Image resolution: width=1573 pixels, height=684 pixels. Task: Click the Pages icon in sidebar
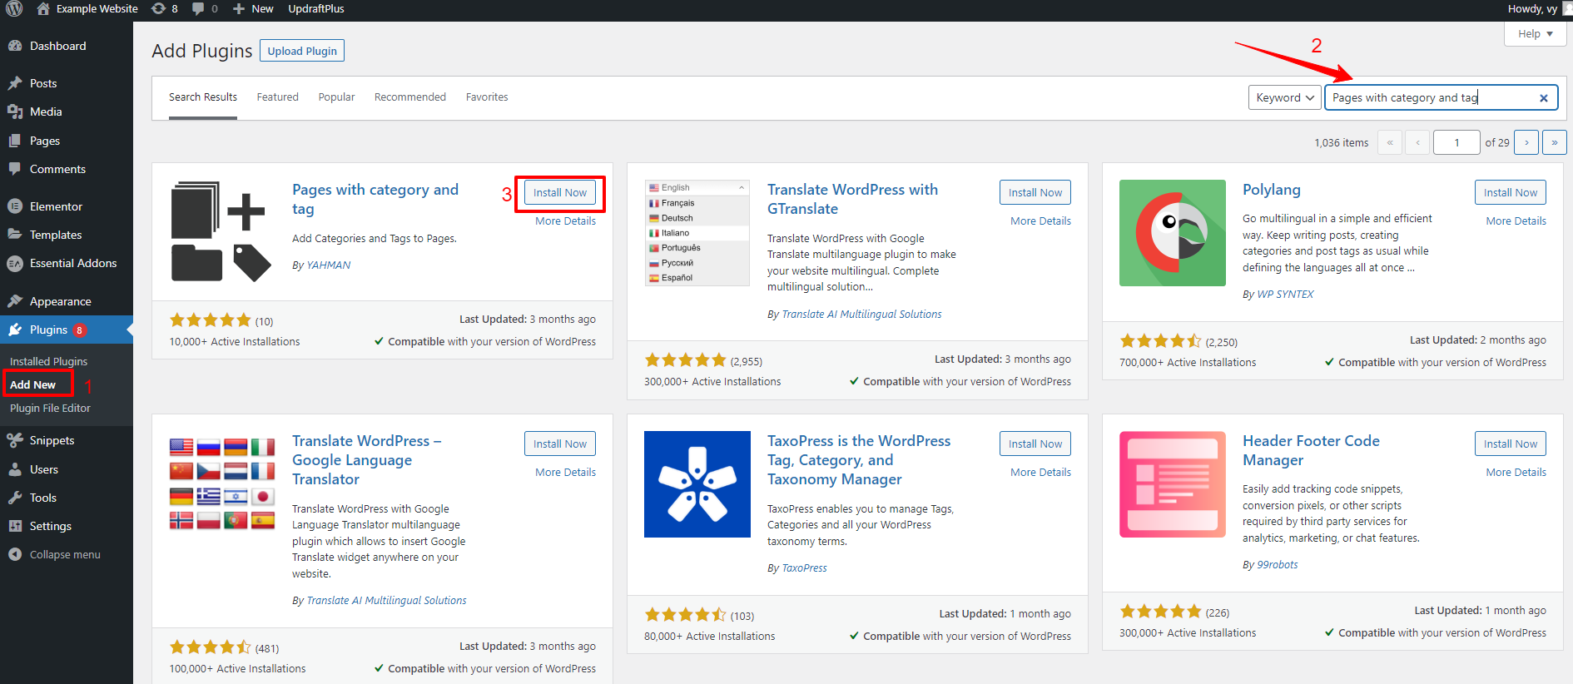[x=15, y=141]
